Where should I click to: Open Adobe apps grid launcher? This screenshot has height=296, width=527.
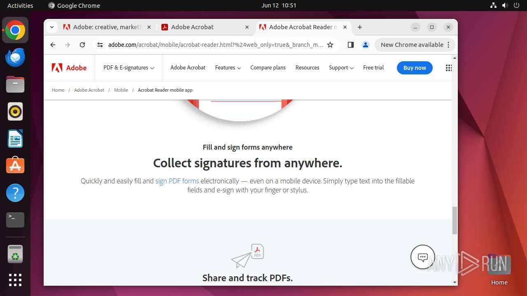(x=449, y=68)
